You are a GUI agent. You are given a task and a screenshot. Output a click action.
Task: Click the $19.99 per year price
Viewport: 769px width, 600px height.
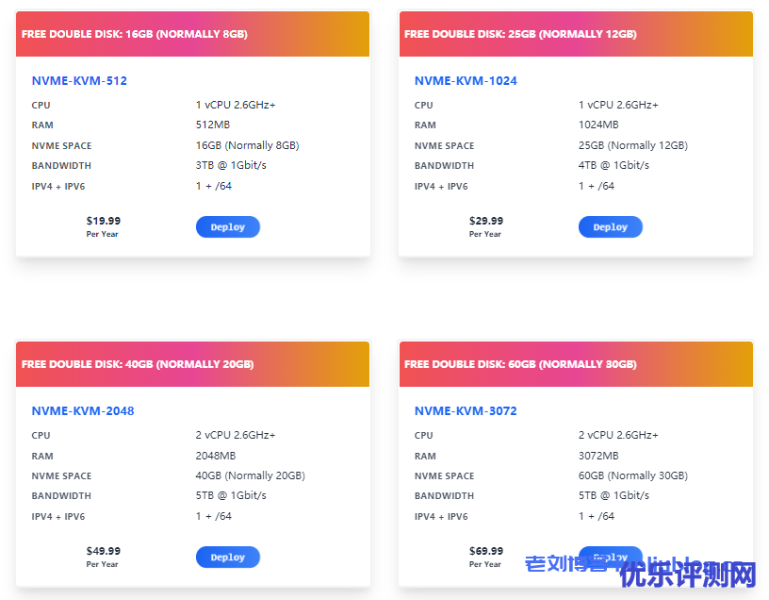pyautogui.click(x=103, y=222)
